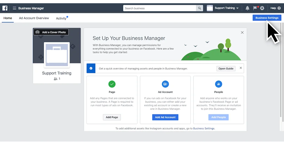The width and height of the screenshot is (284, 145).
Task: Click the Support Training name under the profile picture
Action: (x=57, y=73)
